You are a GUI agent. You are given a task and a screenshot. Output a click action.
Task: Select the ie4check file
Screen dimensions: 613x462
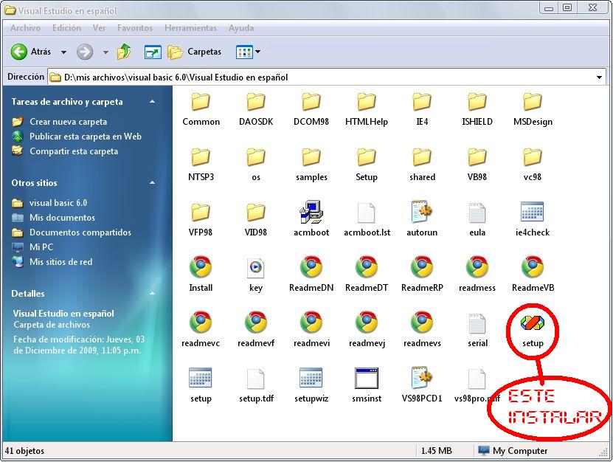[x=533, y=219]
